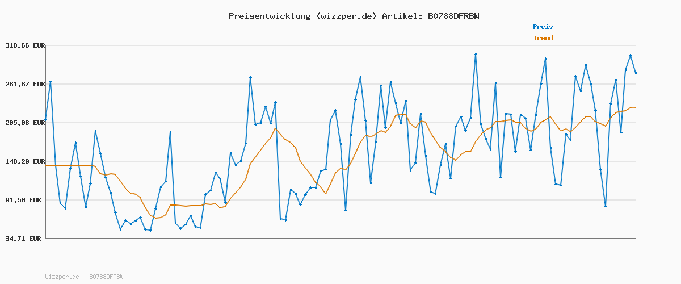Open the Wizzper.de footer watermark text
Viewport: 681px width, 284px height.
84,277
